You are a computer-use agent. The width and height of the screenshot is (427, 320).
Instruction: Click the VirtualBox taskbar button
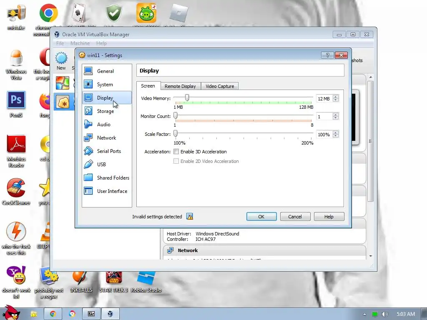point(110,314)
